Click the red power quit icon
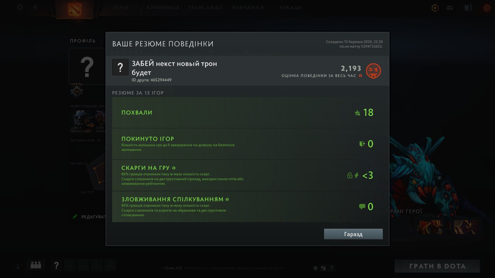 [486, 8]
